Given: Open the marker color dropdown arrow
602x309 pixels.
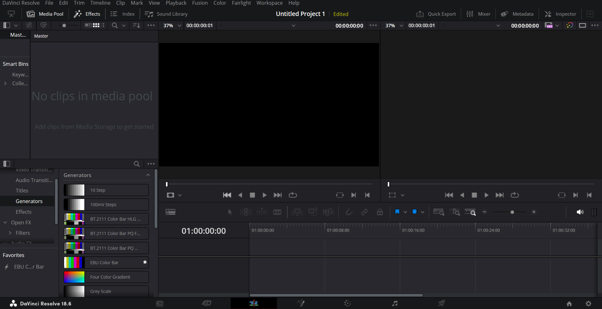Looking at the screenshot, I should coord(423,212).
